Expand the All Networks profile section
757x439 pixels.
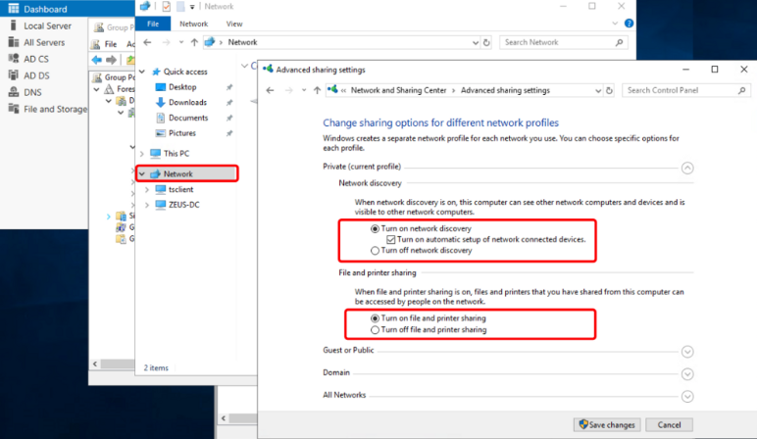tap(686, 395)
